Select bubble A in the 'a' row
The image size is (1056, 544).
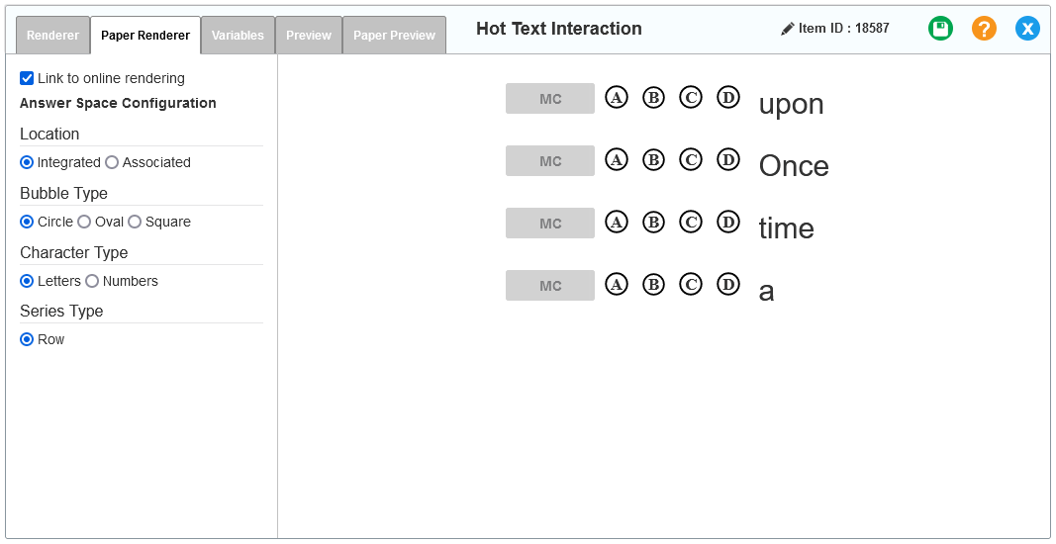[617, 285]
